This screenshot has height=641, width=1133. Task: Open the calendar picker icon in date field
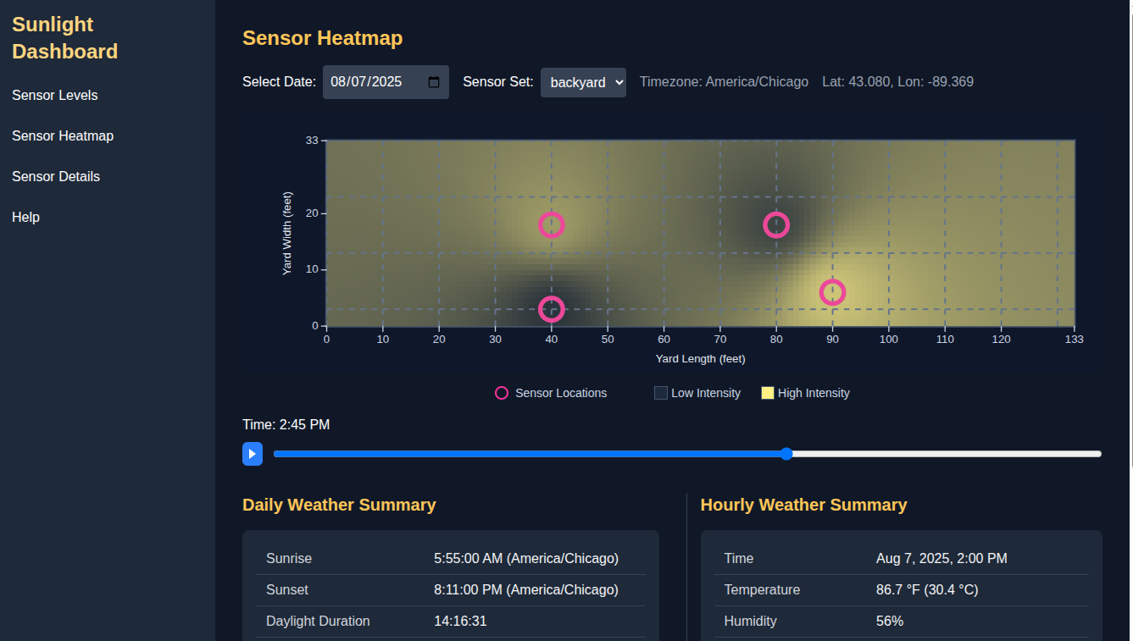(x=434, y=82)
